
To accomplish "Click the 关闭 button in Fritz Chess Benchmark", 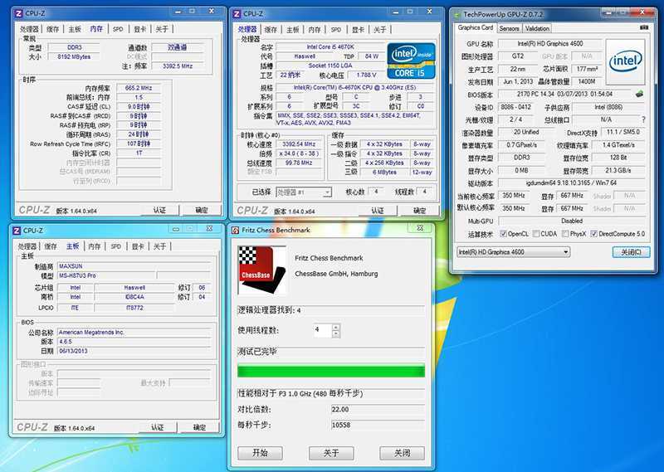I will [403, 453].
